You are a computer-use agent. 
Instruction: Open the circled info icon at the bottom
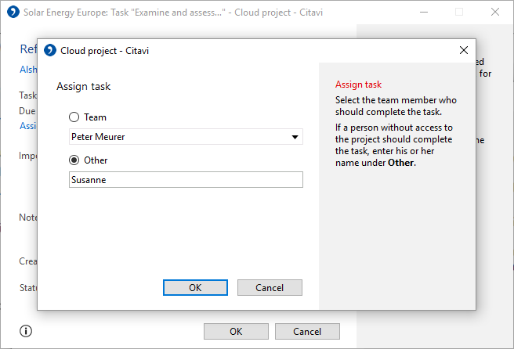pos(26,331)
